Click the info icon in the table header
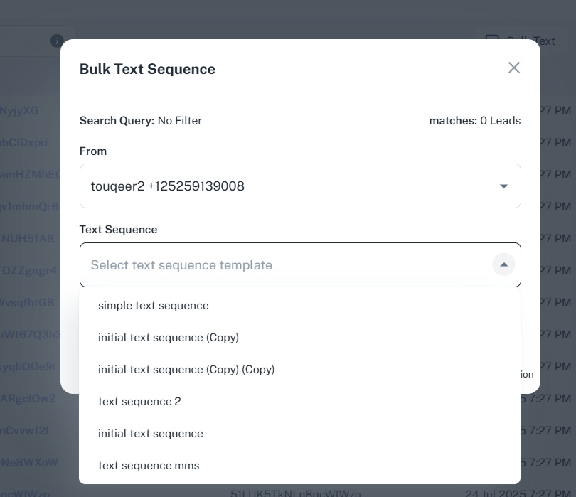576x497 pixels. tap(57, 41)
